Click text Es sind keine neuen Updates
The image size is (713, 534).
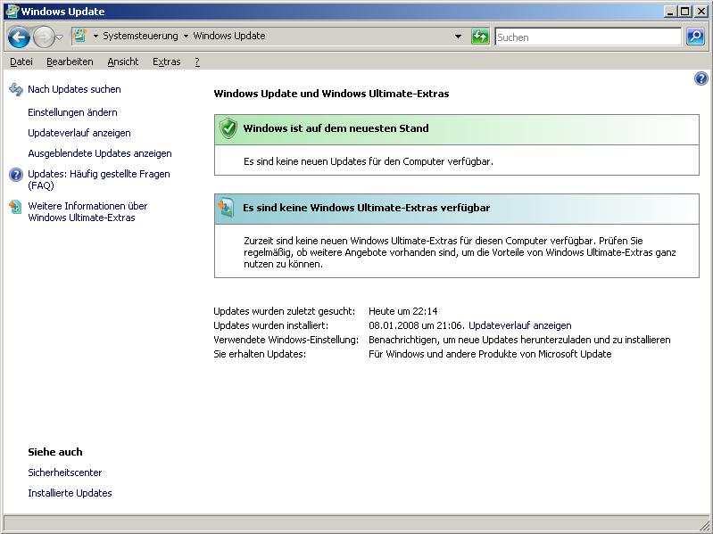369,161
